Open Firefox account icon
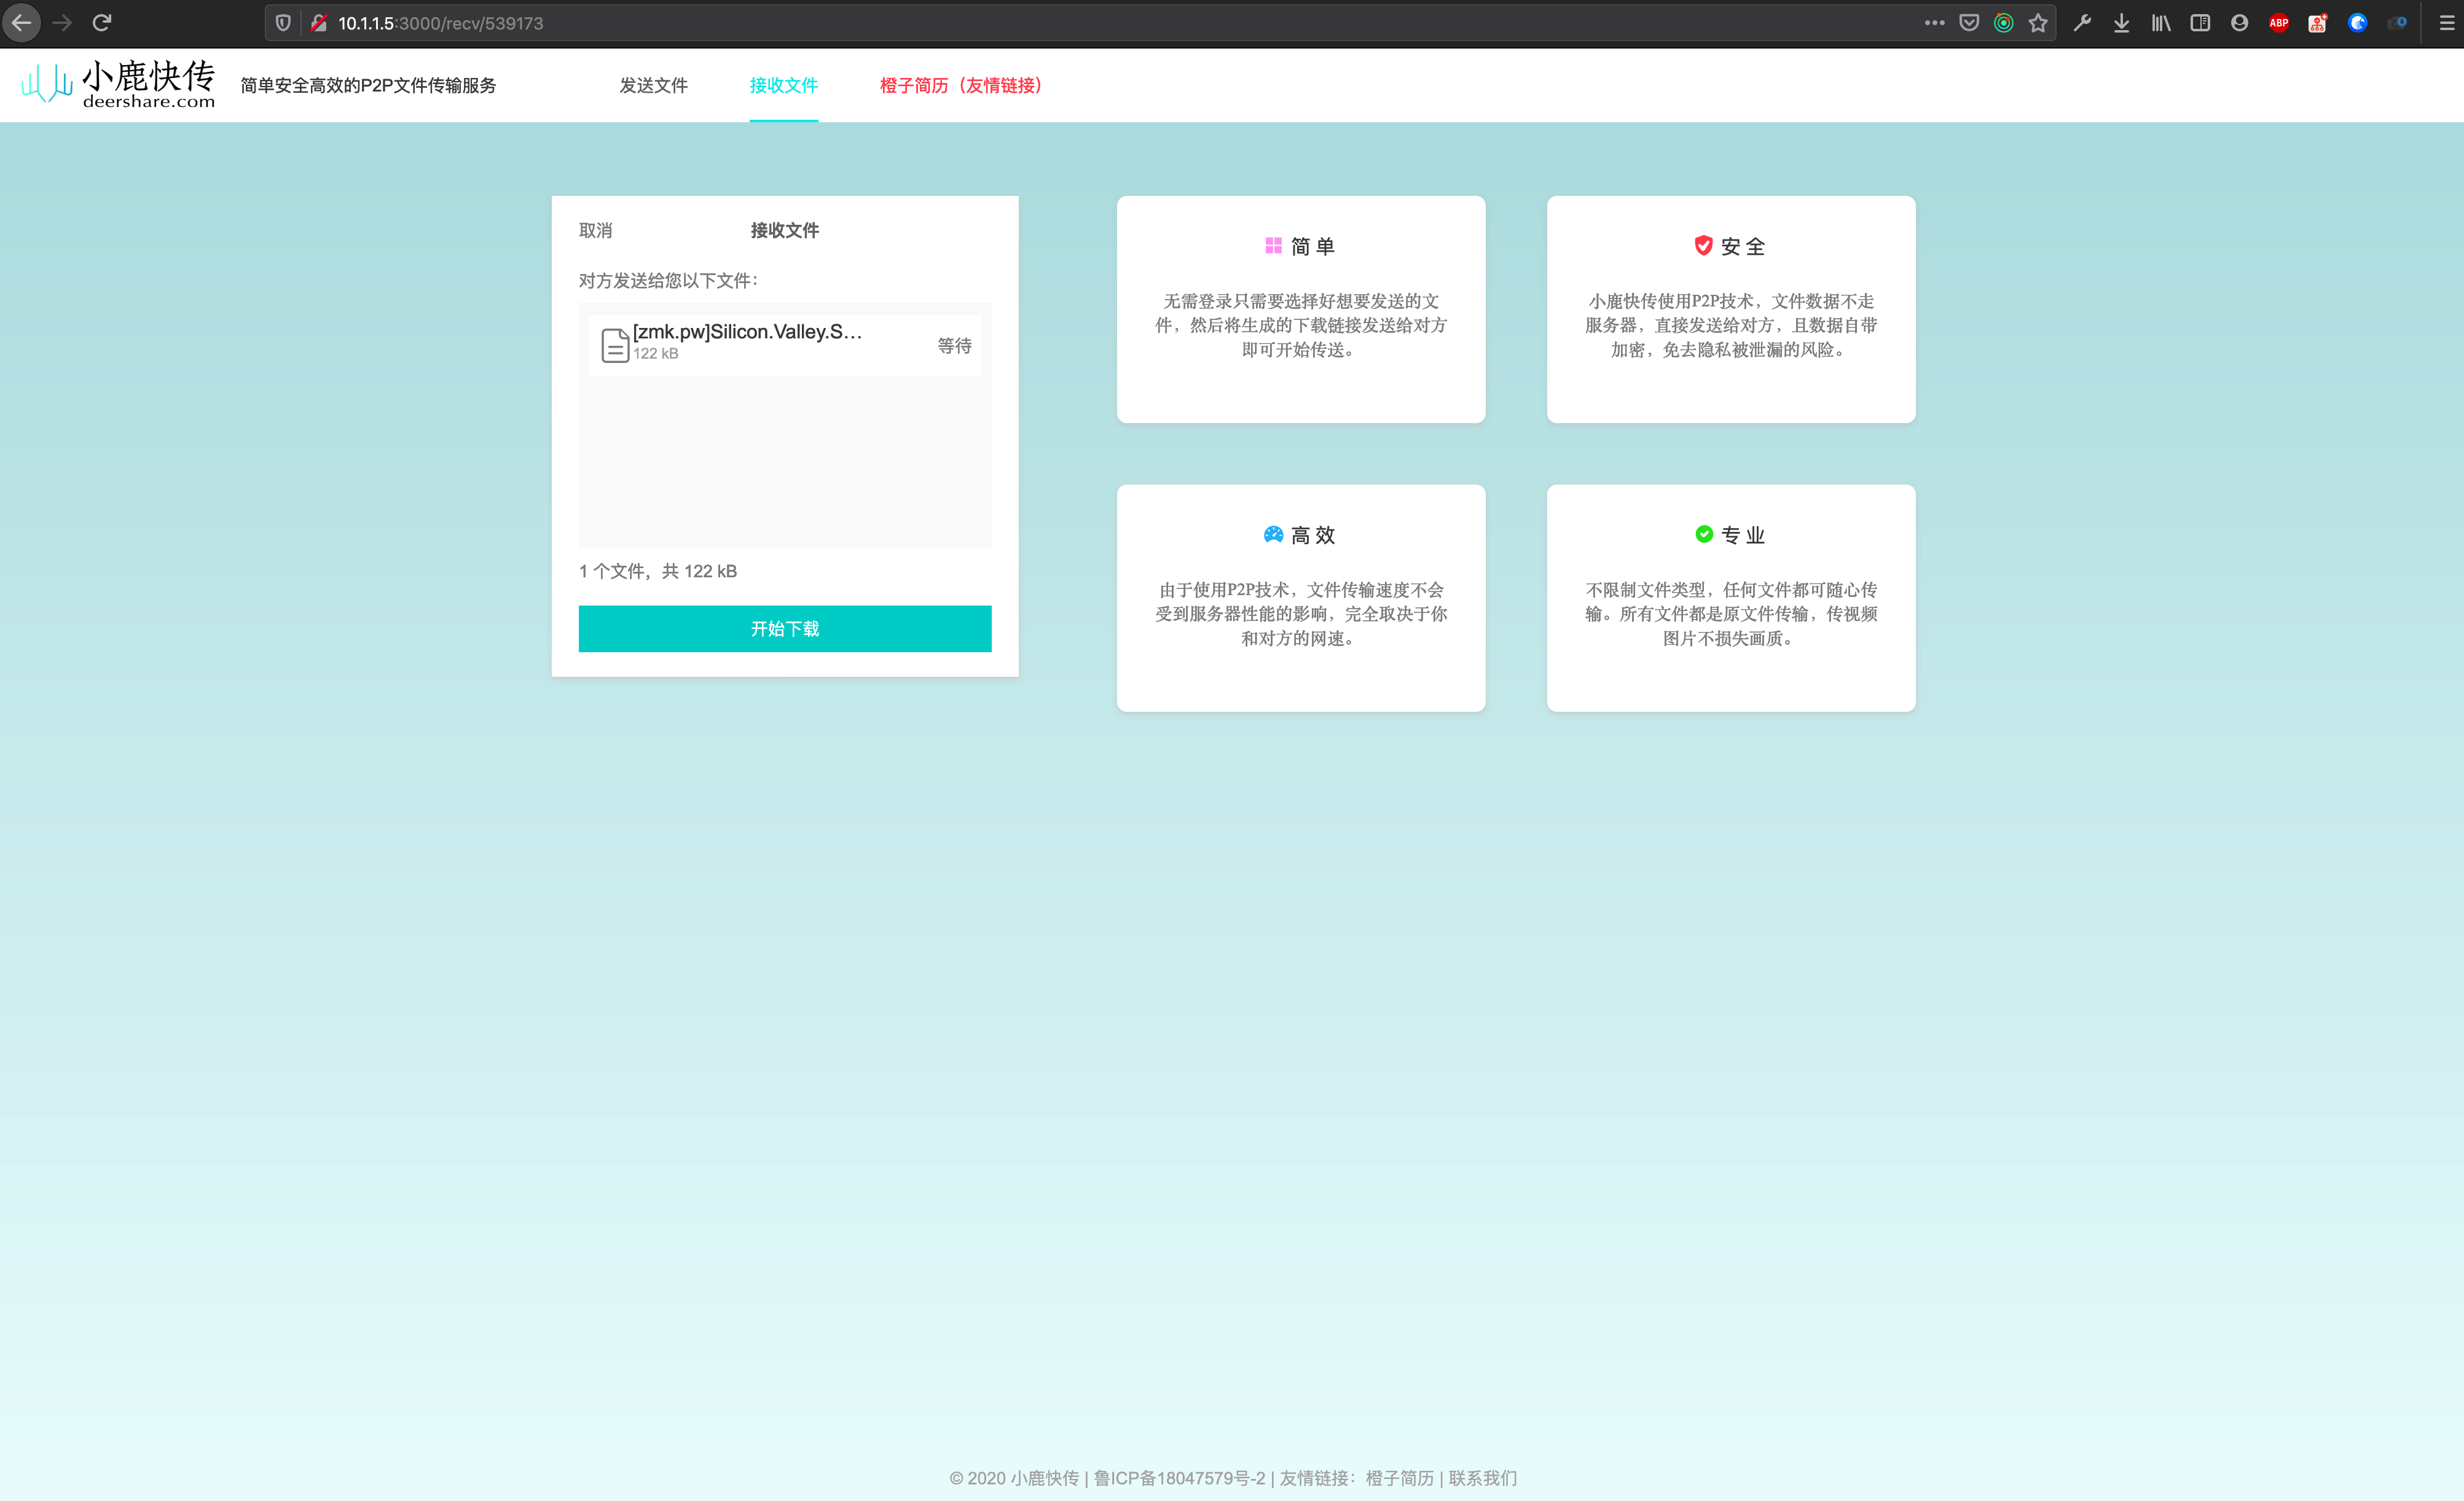Viewport: 2464px width, 1501px height. point(2239,23)
